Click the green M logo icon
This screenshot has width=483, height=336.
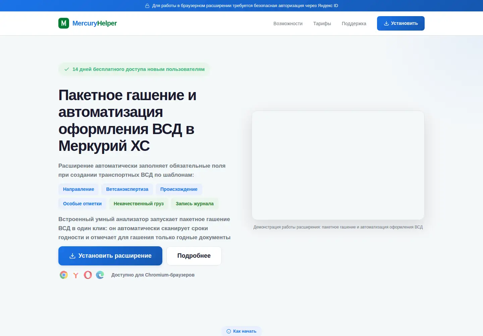[64, 23]
